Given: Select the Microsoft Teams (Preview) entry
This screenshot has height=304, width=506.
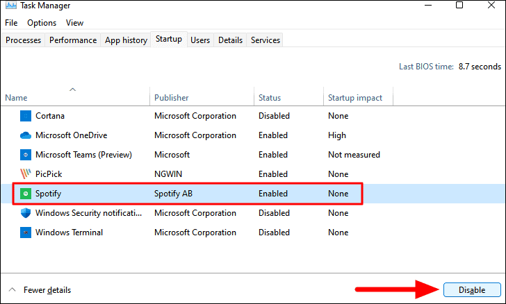Looking at the screenshot, I should 83,155.
